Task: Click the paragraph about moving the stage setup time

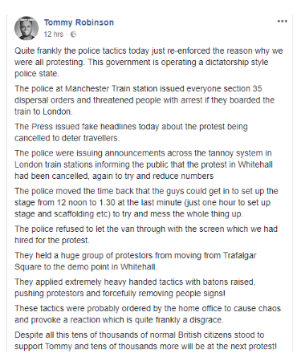Action: pos(146,202)
